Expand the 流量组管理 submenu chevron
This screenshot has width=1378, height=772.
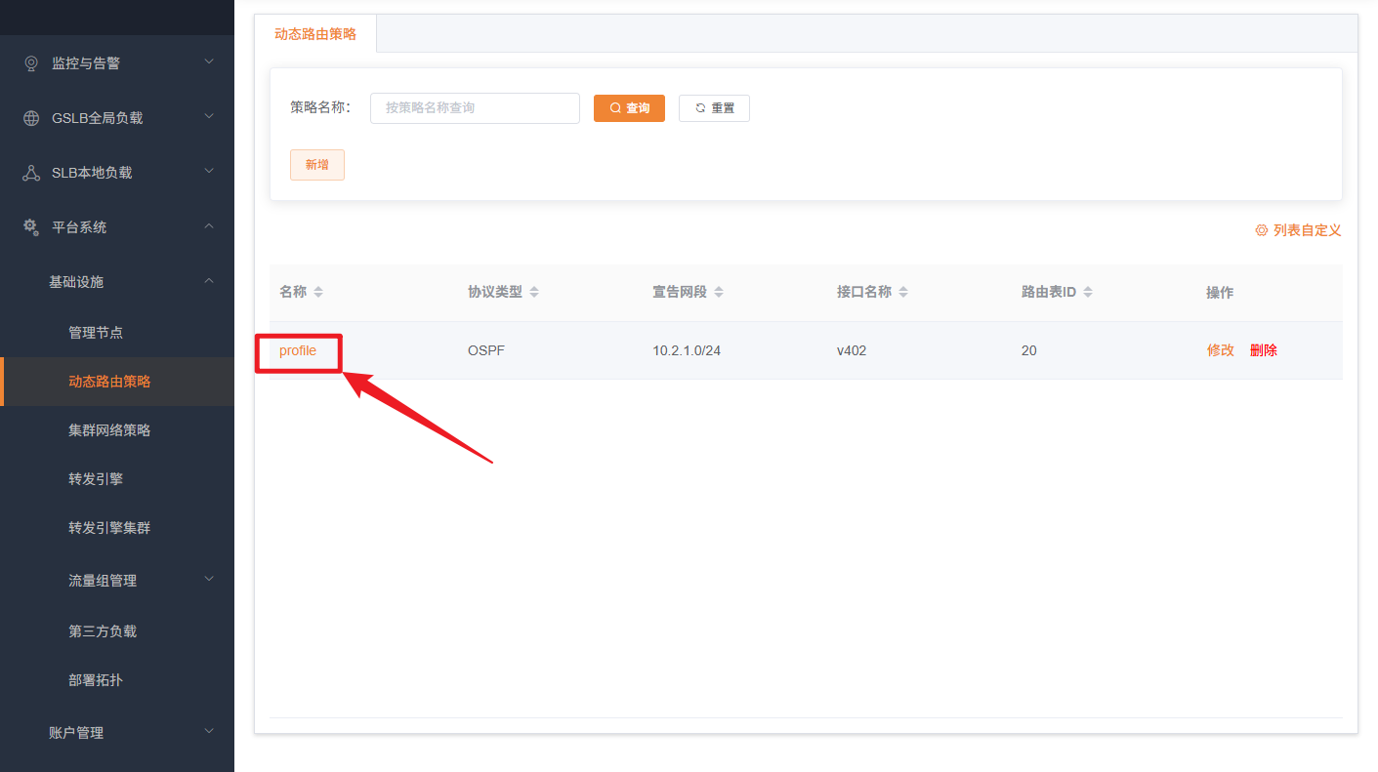(x=208, y=580)
